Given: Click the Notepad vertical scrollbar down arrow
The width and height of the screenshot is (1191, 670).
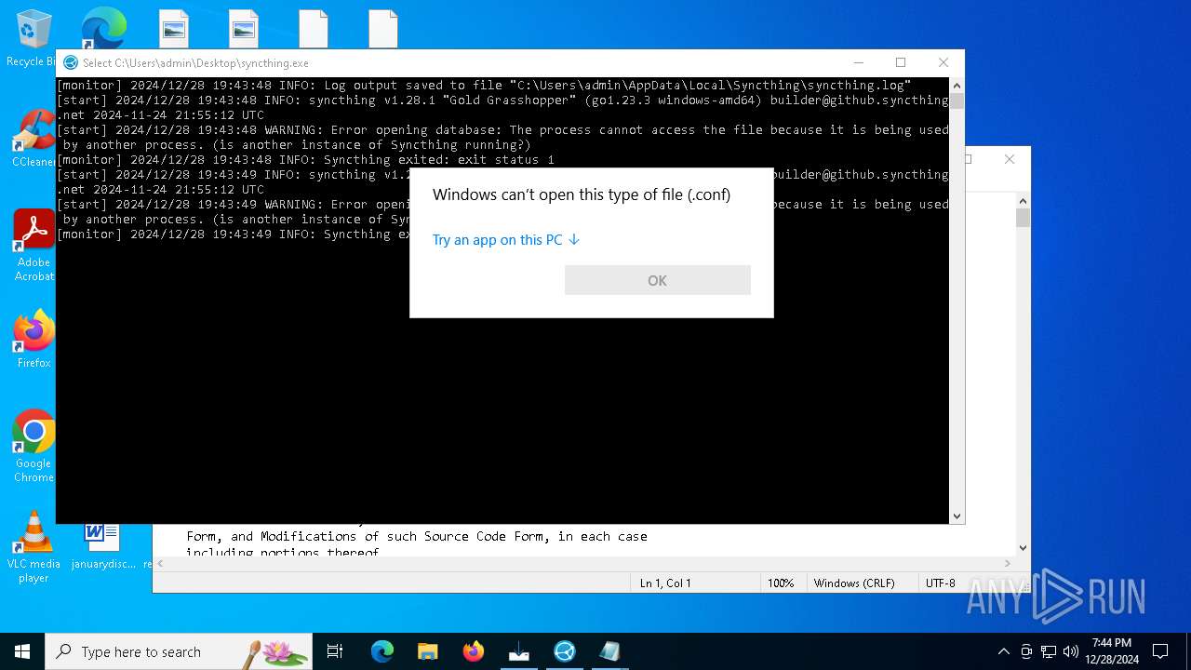Looking at the screenshot, I should click(1023, 548).
